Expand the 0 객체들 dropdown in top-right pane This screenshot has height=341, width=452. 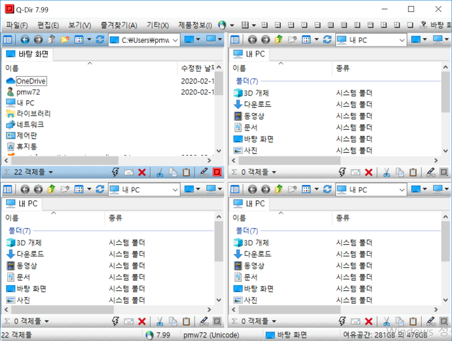pyautogui.click(x=274, y=172)
